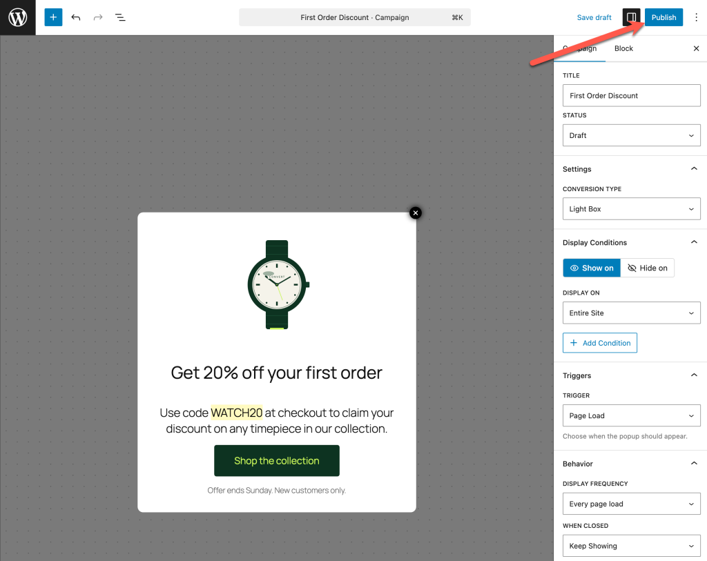
Task: Click Save draft
Action: tap(594, 17)
